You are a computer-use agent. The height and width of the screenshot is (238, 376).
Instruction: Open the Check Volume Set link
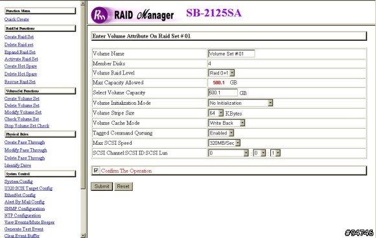[x=21, y=119]
